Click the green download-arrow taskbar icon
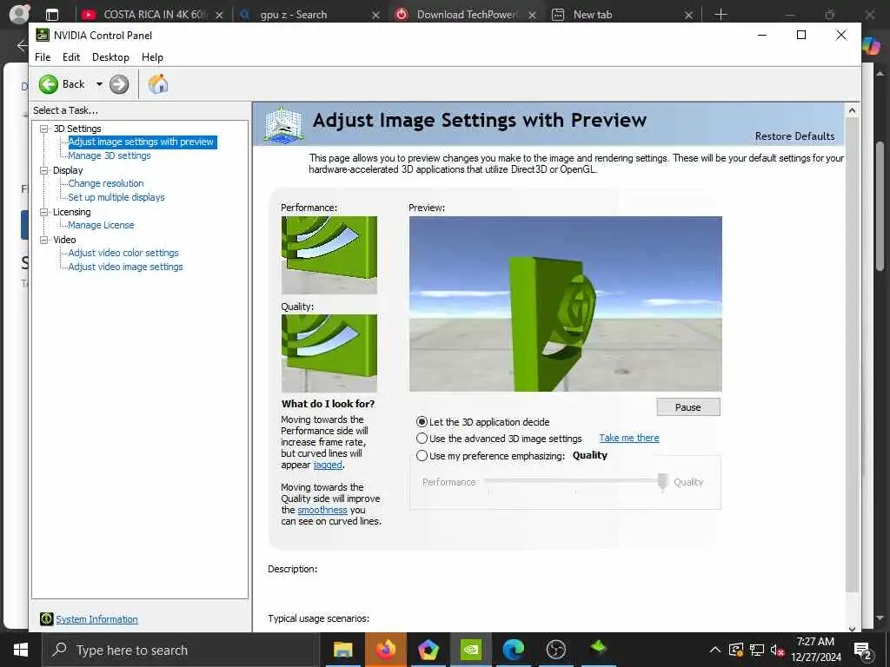890x667 pixels. [x=599, y=648]
